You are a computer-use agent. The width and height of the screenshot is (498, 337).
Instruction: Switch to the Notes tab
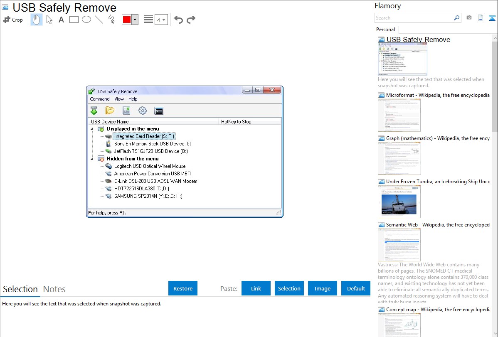54,289
